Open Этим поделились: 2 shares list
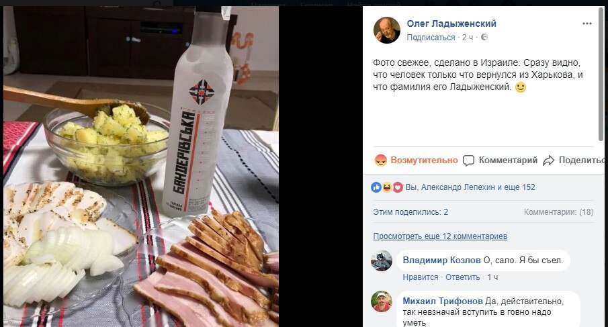 pos(410,212)
